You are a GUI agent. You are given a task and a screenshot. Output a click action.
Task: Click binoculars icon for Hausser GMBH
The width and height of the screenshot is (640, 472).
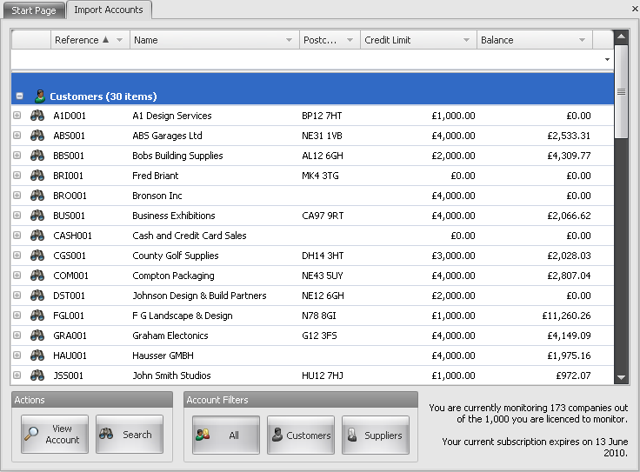(x=37, y=356)
